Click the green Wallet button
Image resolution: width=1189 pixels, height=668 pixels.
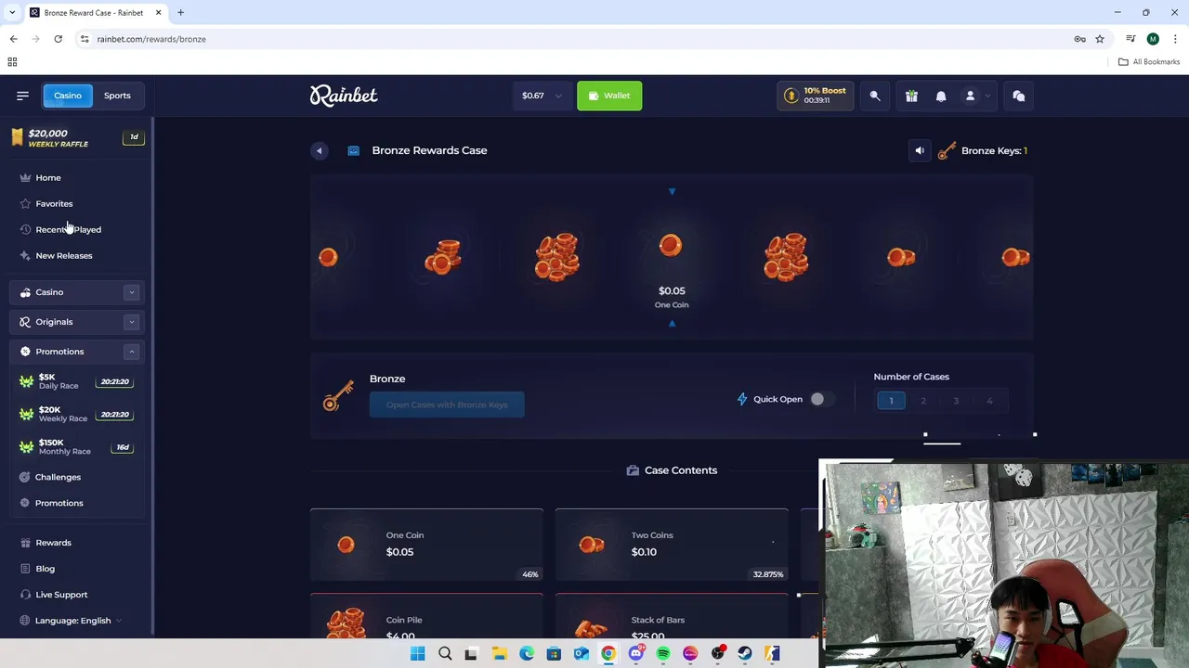coord(609,96)
